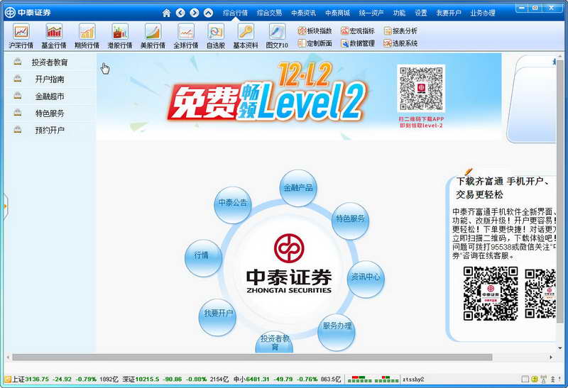The height and width of the screenshot is (388, 568).
Task: Click 金融产品 bubble button
Action: tap(298, 188)
